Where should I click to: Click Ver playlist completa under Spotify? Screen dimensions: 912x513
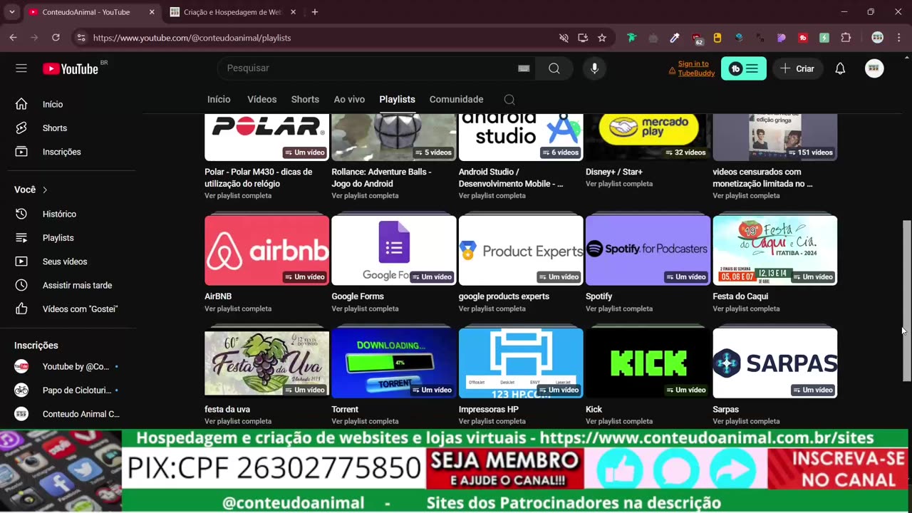[619, 309]
